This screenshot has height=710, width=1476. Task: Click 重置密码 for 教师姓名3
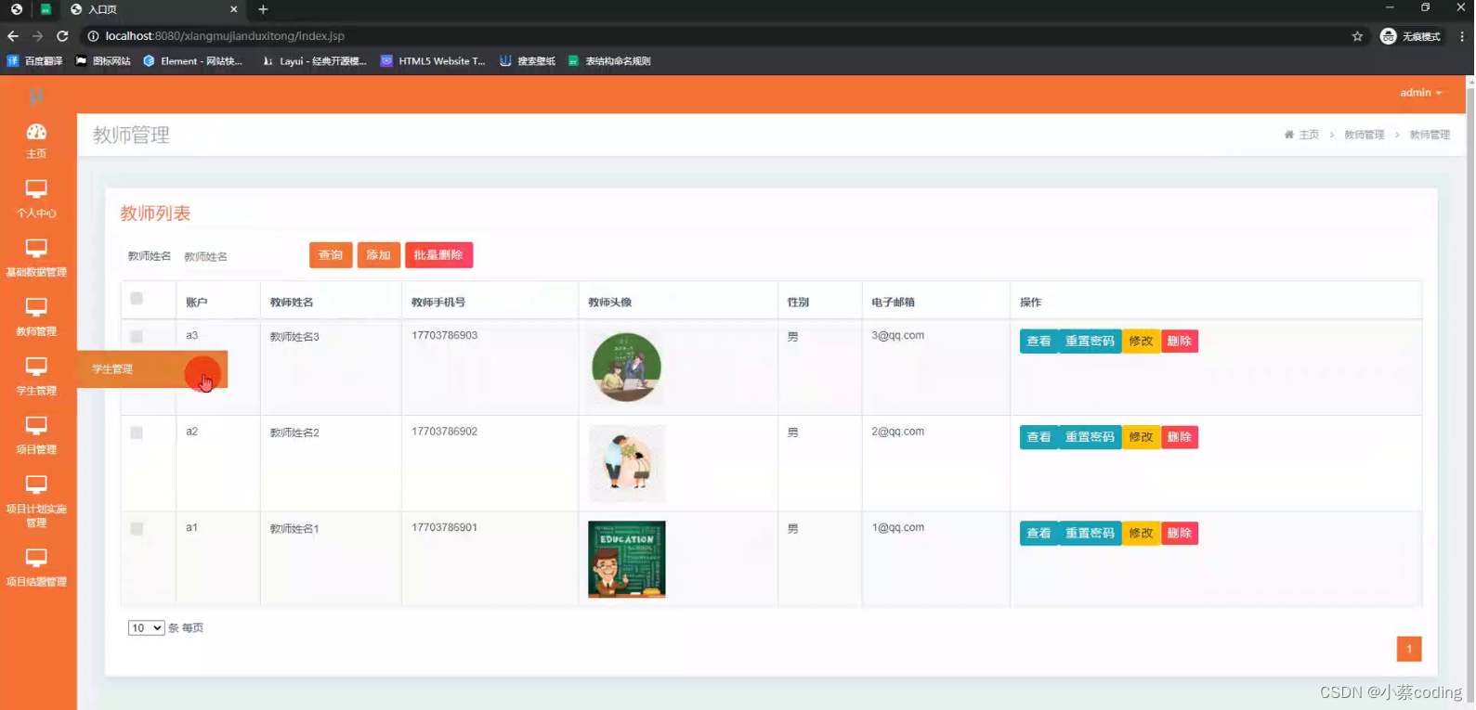1090,342
